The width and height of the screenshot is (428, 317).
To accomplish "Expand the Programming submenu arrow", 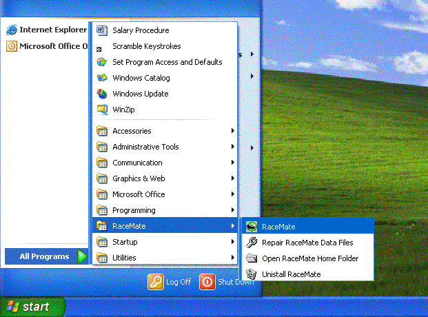I will [232, 210].
